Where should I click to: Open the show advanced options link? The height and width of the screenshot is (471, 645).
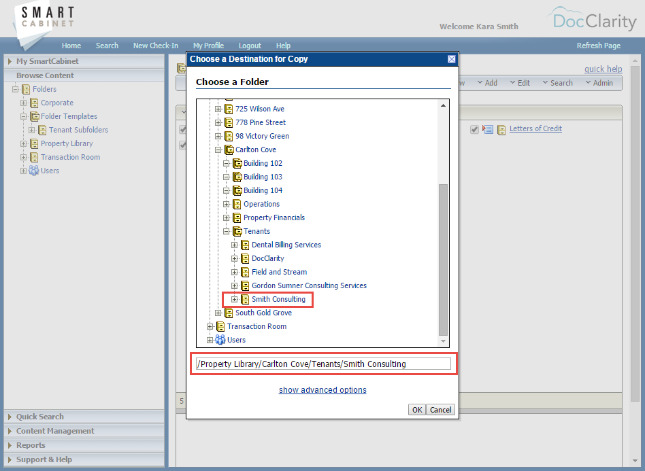[322, 389]
